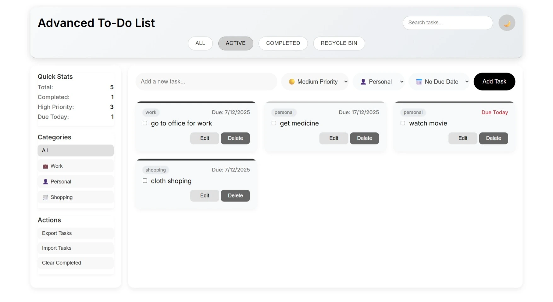
Task: Mark 'get medicine' as completed
Action: (274, 123)
